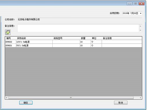Close the window with red X
This screenshot has width=148, height=110.
pyautogui.click(x=141, y=4)
